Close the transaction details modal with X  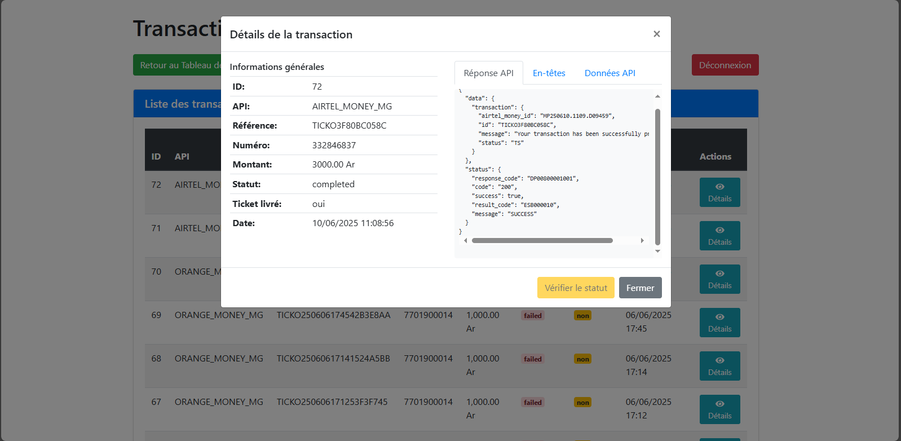tap(656, 34)
